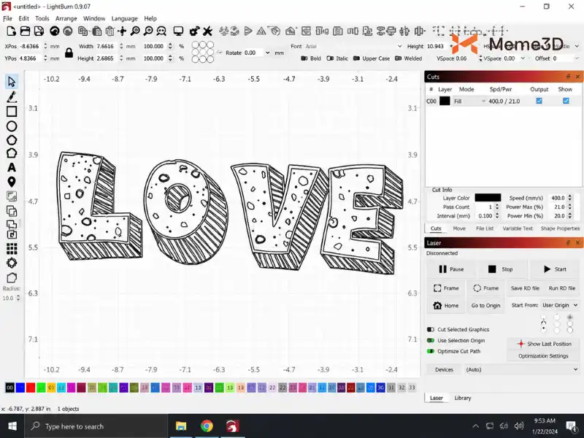584x438 pixels.
Task: Click the Zoom In magnifier icon
Action: [x=135, y=31]
